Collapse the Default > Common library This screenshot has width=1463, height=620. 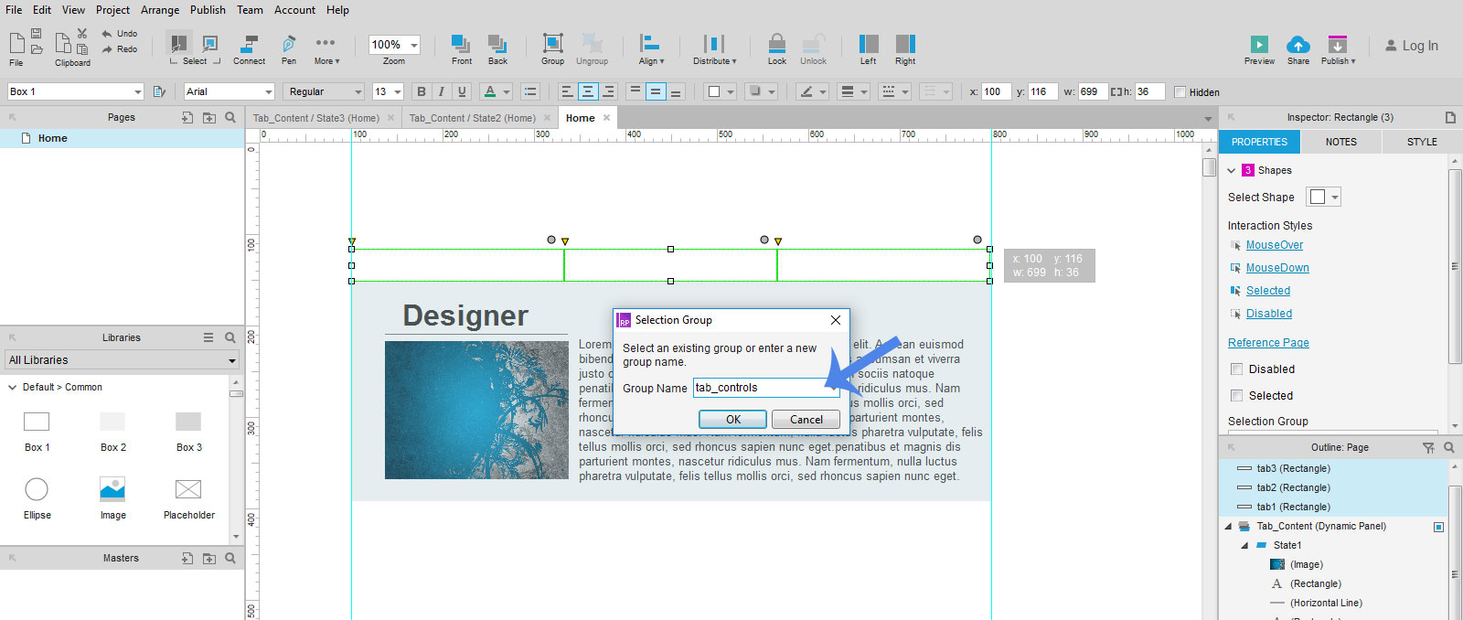coord(12,388)
